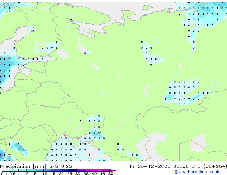Click the 'Fr 26-12-2025' date text
This screenshot has width=227, height=175.
(150, 166)
